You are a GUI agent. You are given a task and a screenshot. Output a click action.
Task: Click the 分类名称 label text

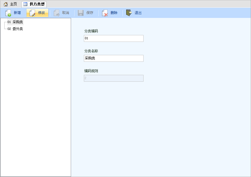coord(91,51)
